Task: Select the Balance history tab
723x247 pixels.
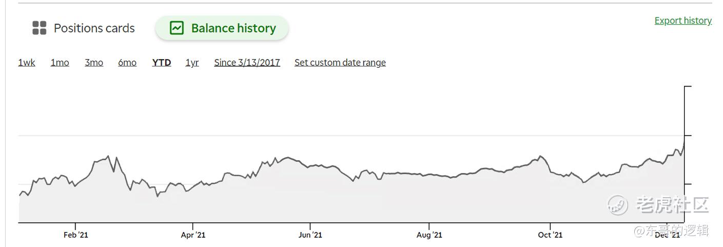Action: [x=222, y=28]
